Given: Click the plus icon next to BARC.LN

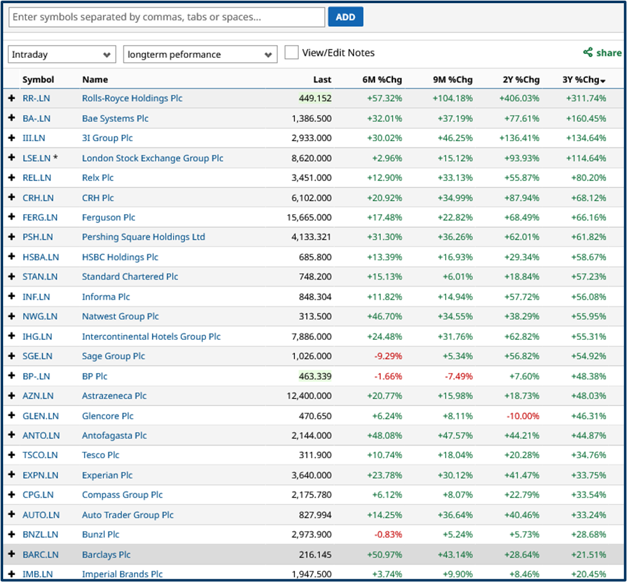Looking at the screenshot, I should [12, 554].
